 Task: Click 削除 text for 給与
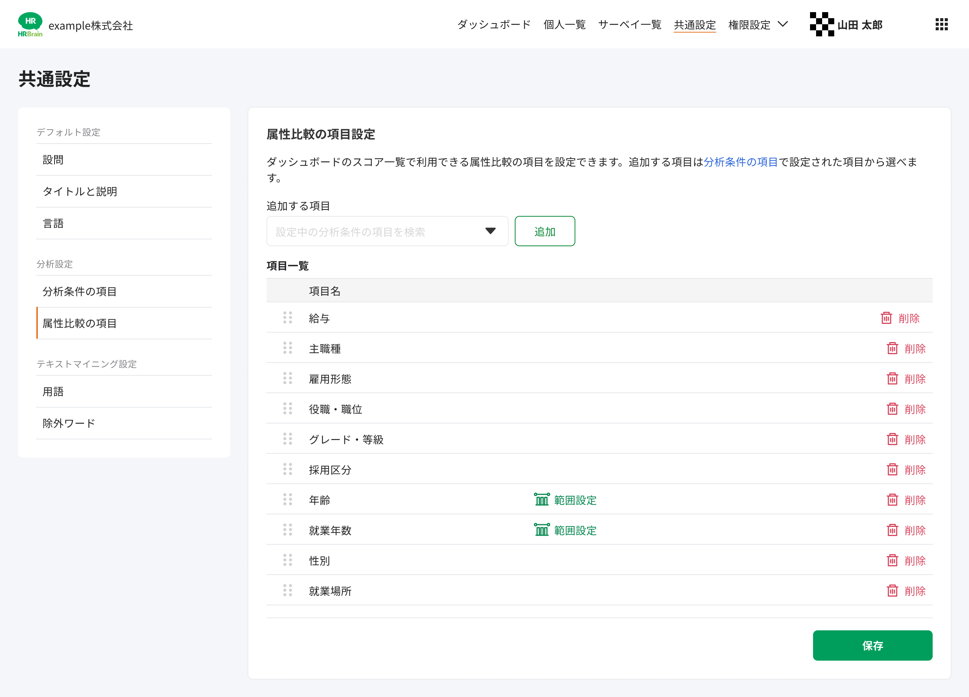(909, 318)
